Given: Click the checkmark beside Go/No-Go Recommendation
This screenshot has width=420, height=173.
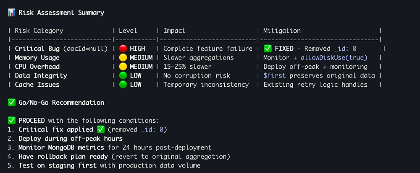Looking at the screenshot, I should pos(12,102).
